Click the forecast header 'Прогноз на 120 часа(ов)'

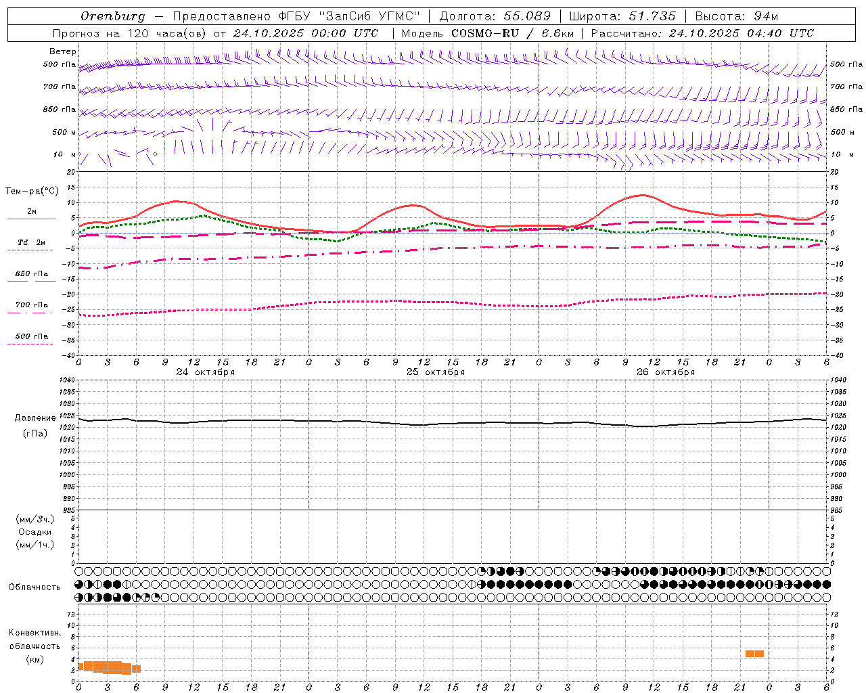130,33
